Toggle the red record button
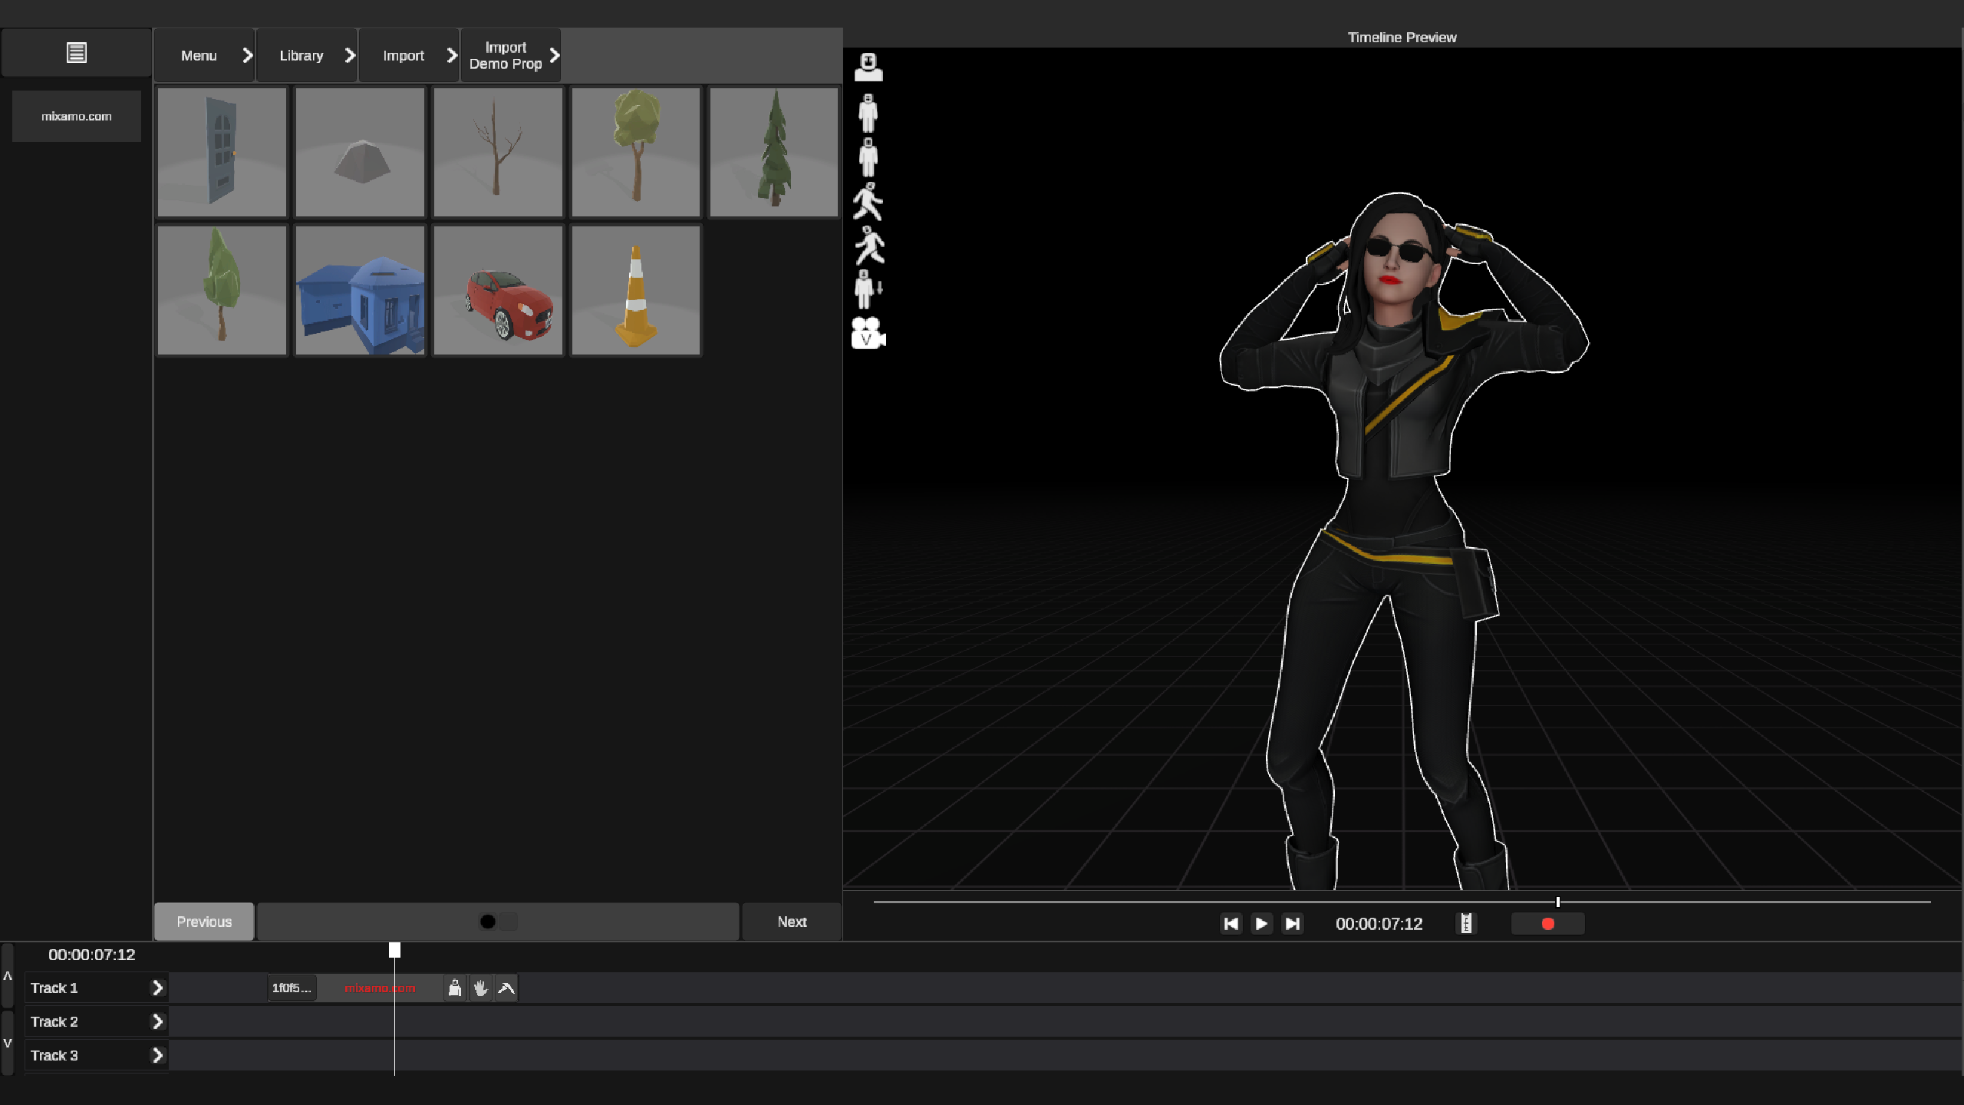 1547,923
